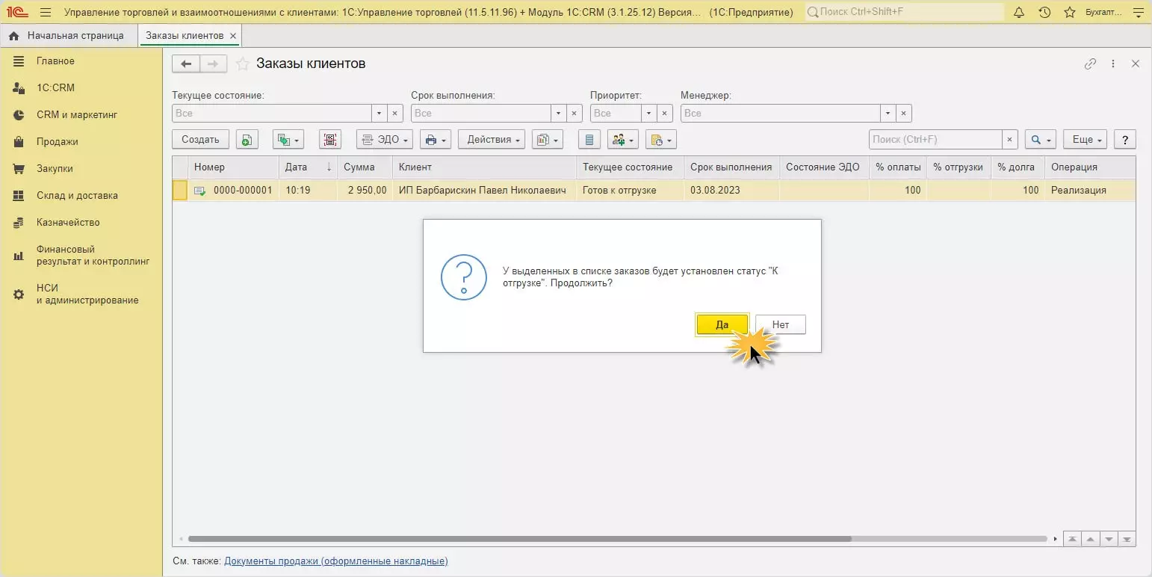Open the CRM contacts dropdown icon
1152x577 pixels.
[623, 140]
